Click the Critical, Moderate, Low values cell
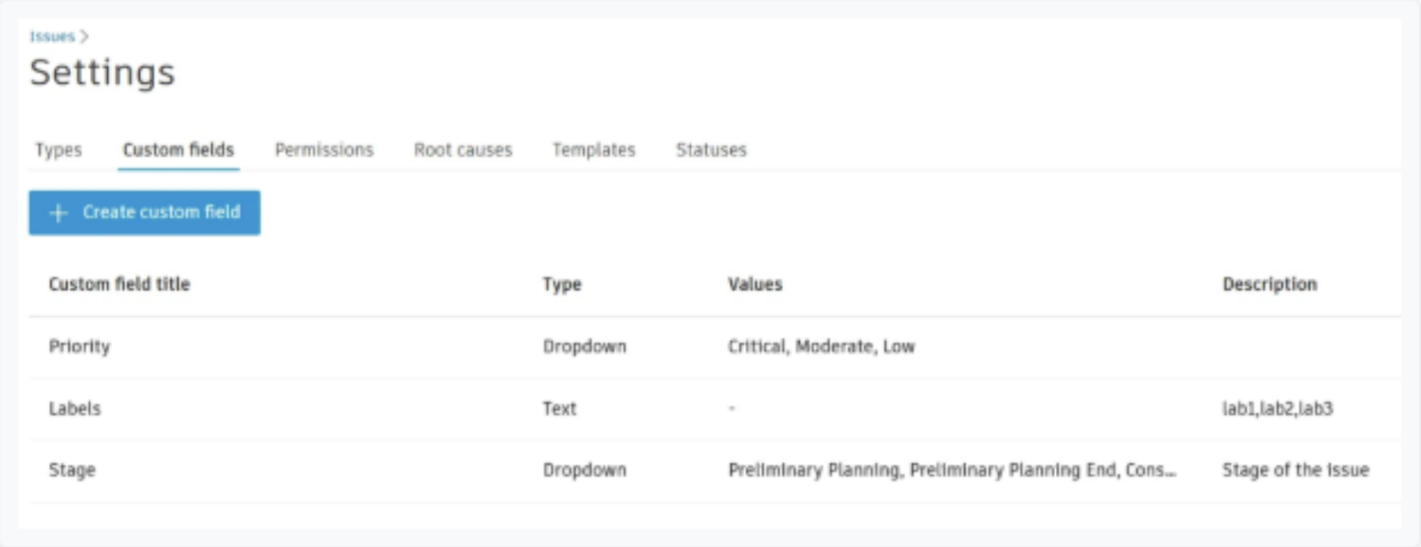 pos(821,347)
